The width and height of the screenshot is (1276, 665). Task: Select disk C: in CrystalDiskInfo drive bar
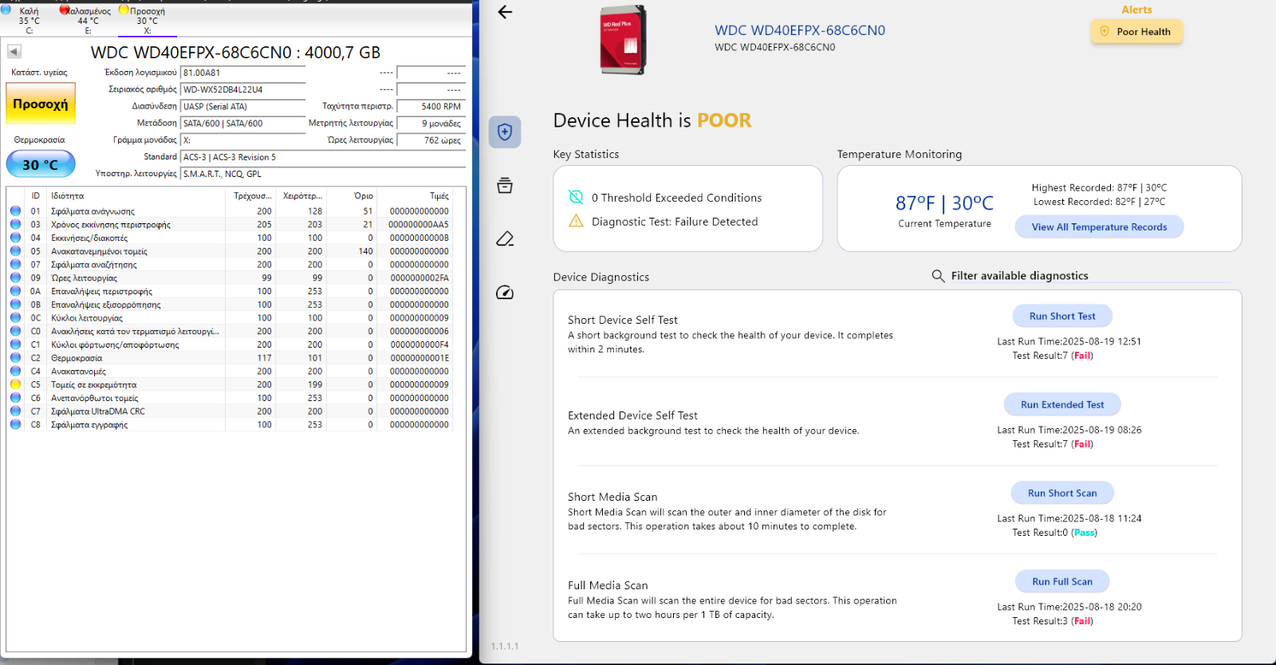30,21
